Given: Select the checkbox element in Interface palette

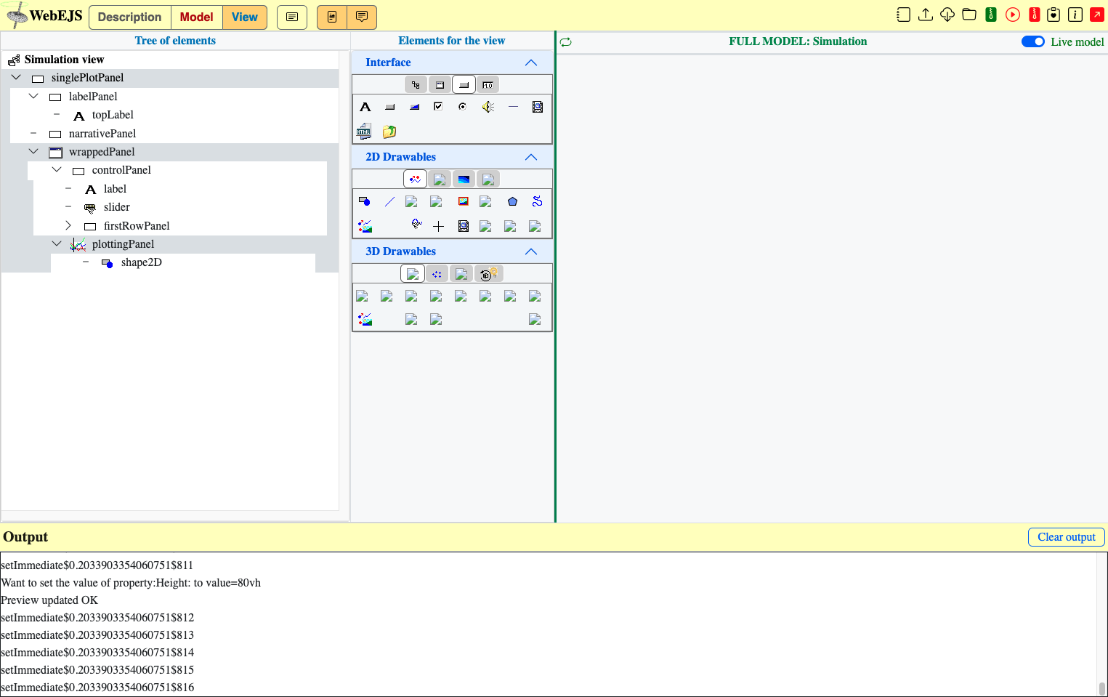Looking at the screenshot, I should point(438,107).
